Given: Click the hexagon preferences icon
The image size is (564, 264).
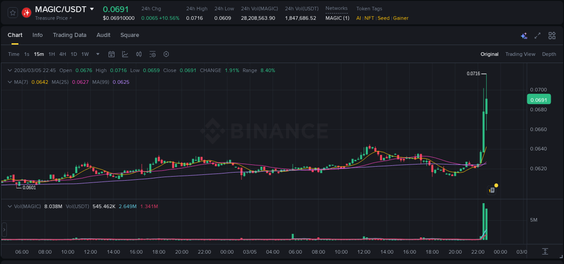Looking at the screenshot, I should (166, 54).
